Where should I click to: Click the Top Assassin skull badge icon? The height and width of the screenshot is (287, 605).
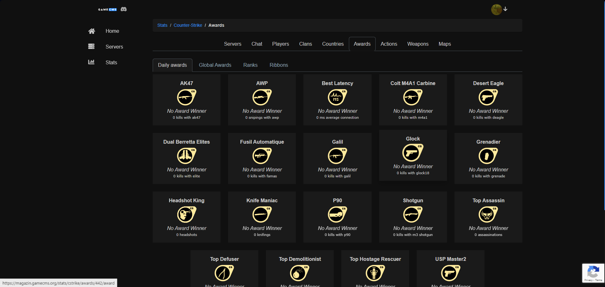(488, 214)
